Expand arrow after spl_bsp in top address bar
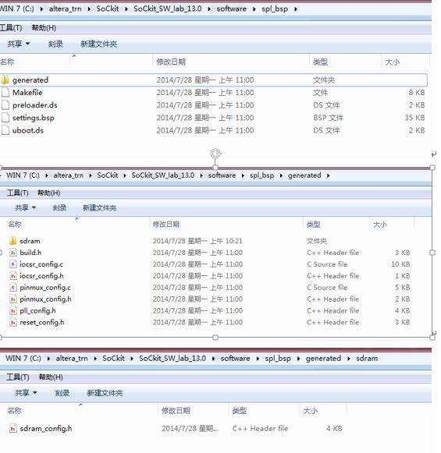Viewport: 441px width, 453px height. (x=296, y=9)
